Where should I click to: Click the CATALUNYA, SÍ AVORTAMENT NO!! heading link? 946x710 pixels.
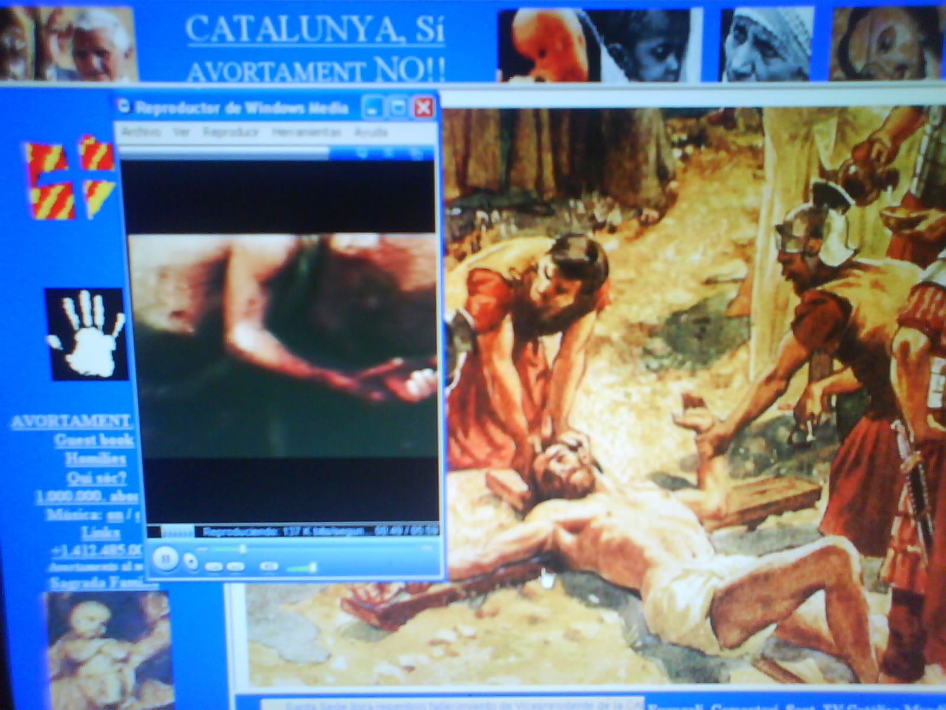click(x=315, y=49)
